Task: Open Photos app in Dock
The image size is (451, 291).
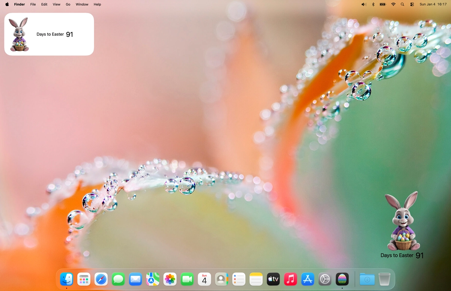Action: point(170,279)
